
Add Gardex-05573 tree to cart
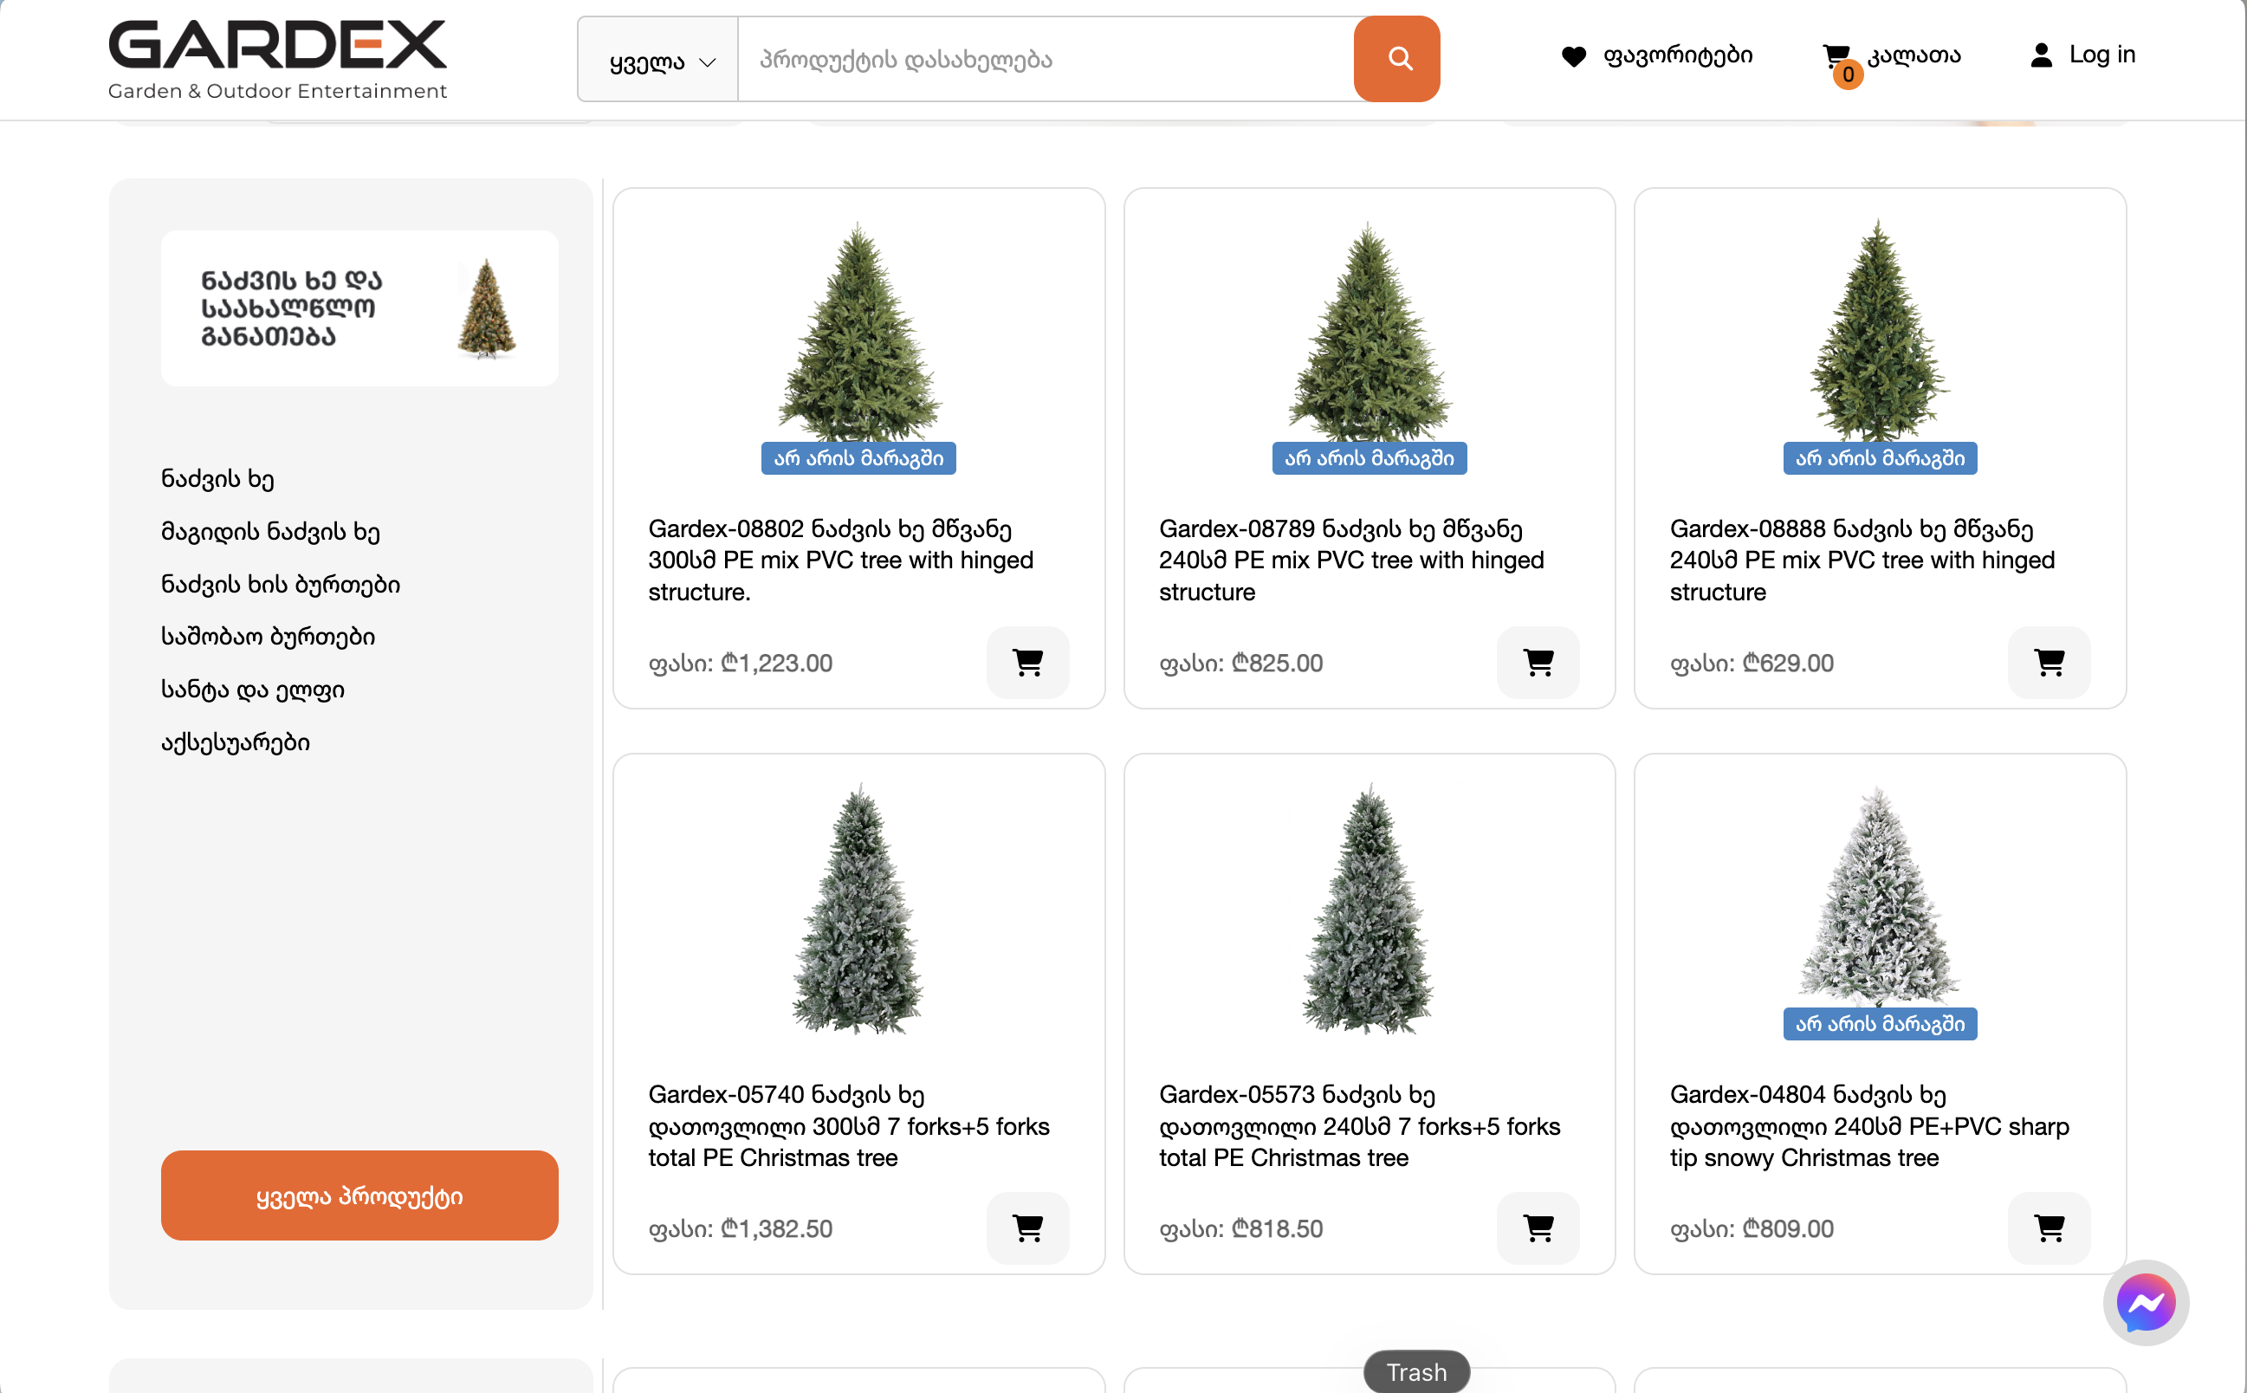1538,1228
